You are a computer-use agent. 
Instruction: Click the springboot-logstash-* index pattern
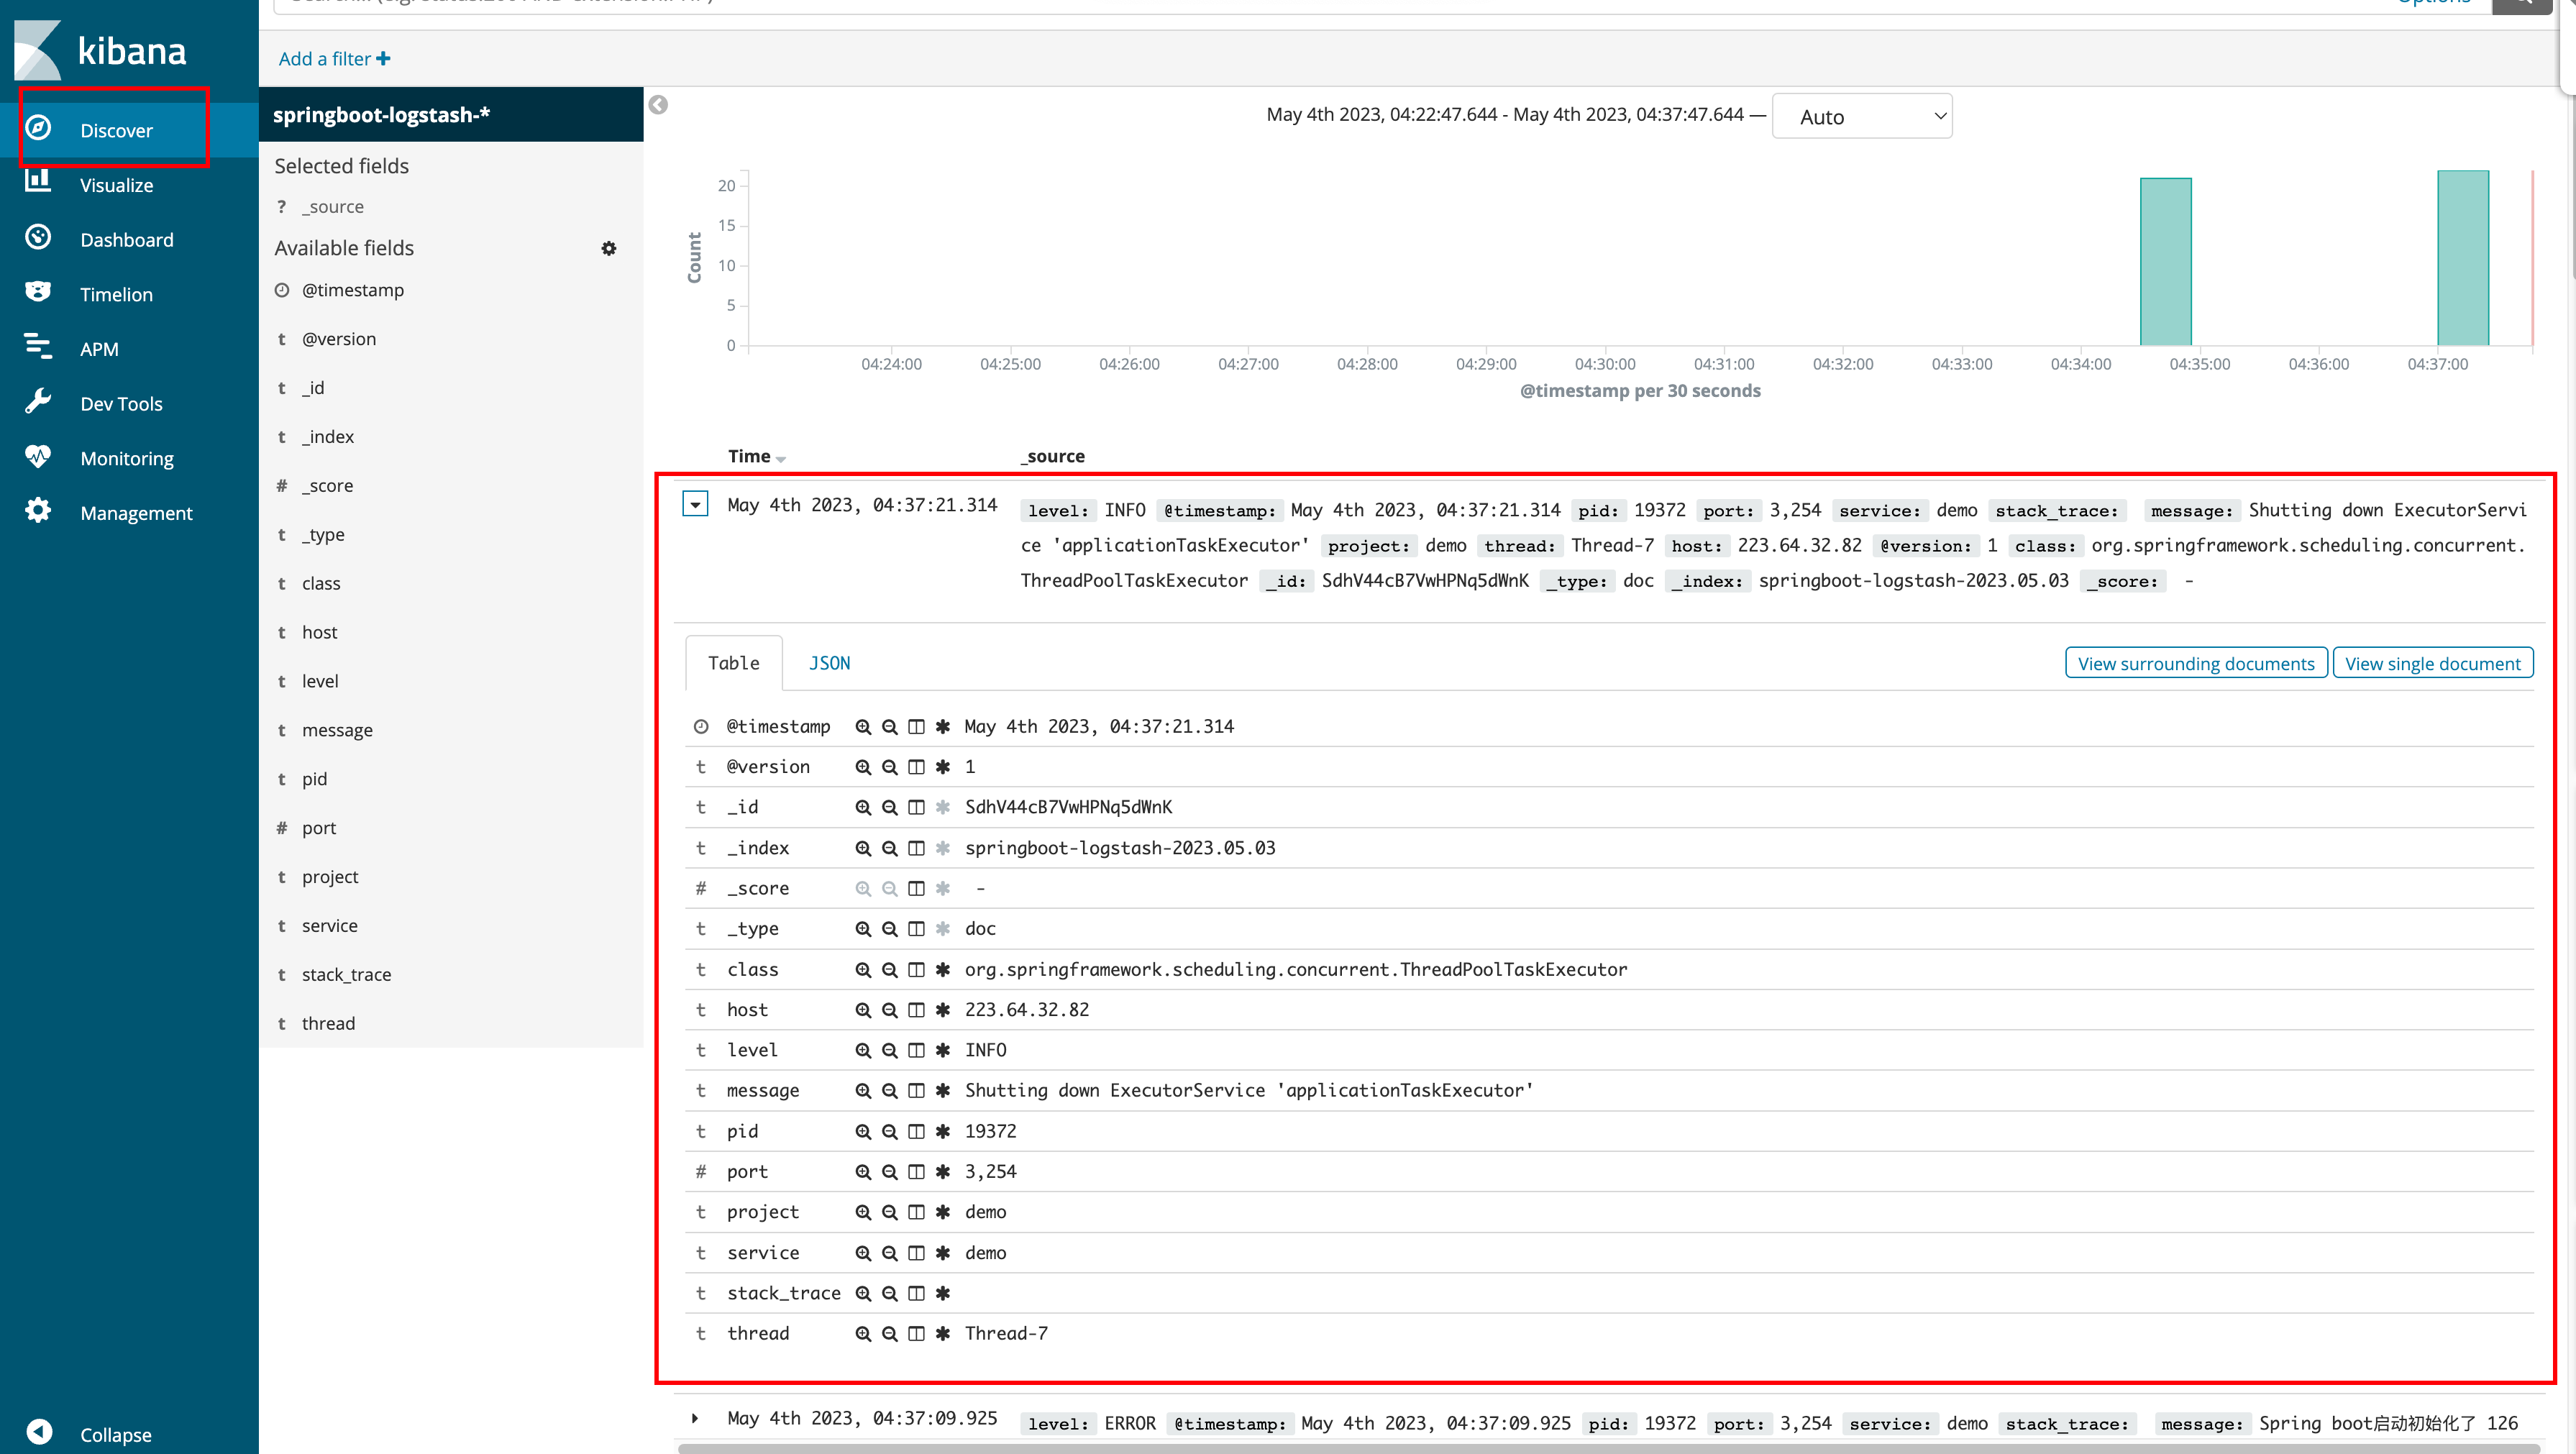coord(451,115)
